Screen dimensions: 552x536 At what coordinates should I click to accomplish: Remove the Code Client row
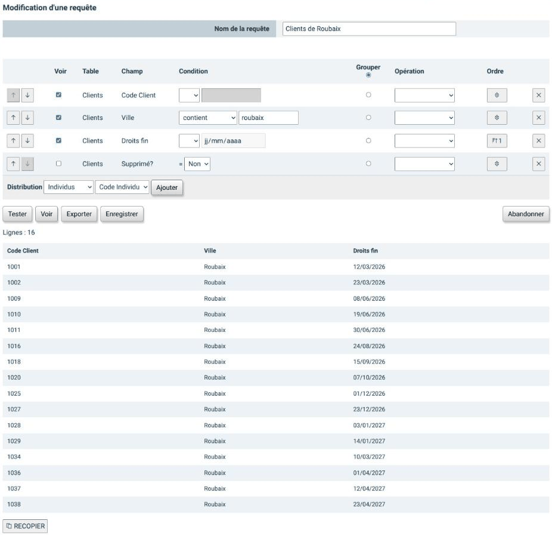coord(539,95)
